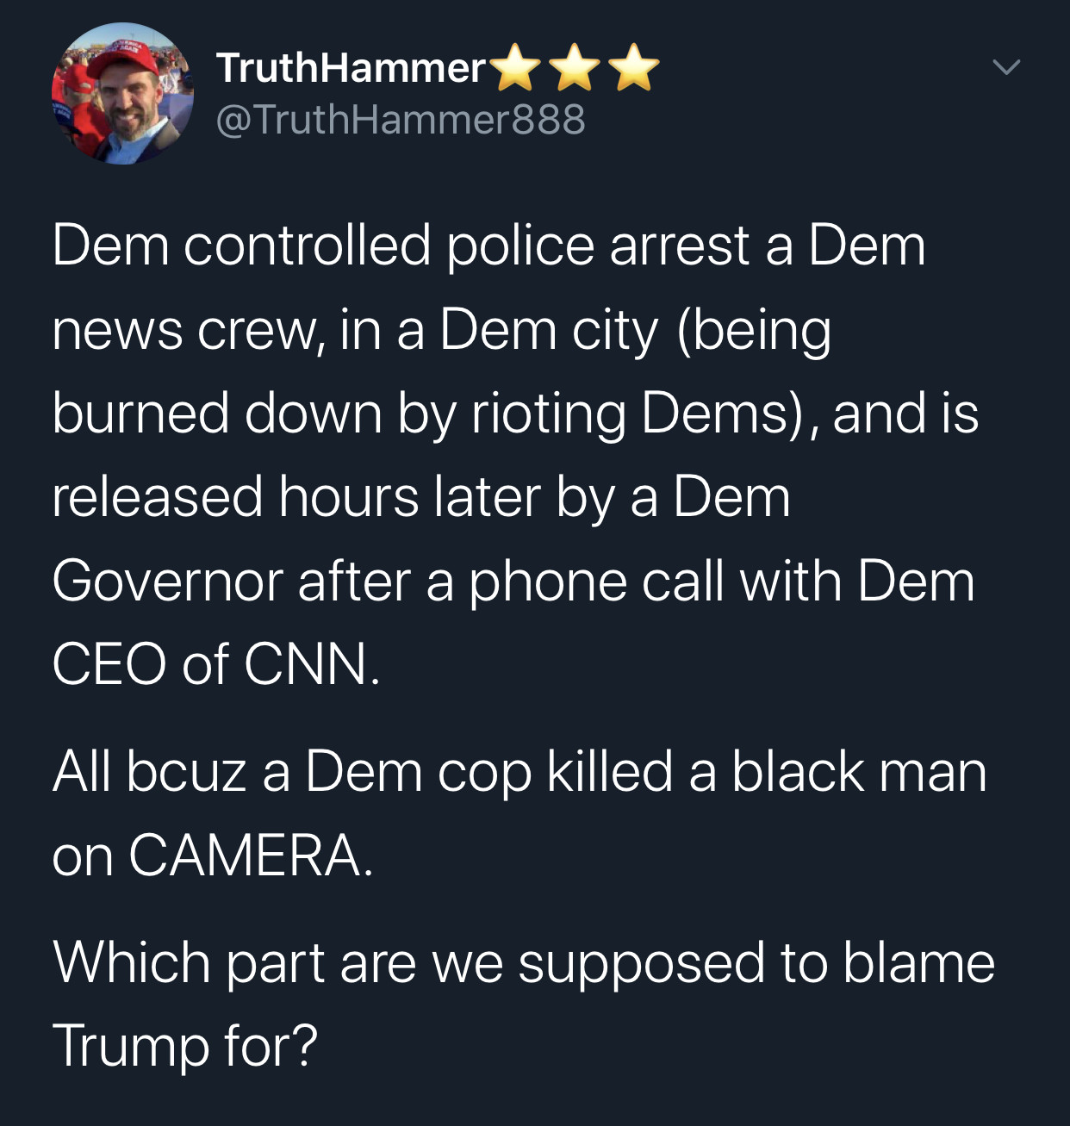
Task: Open the tweet options chevron menu
Action: [x=1005, y=67]
